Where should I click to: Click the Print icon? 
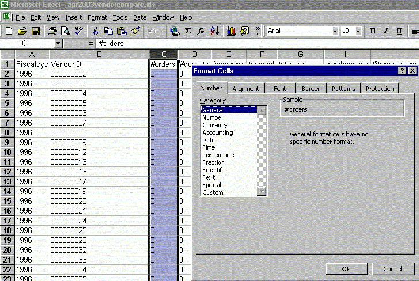coord(52,31)
